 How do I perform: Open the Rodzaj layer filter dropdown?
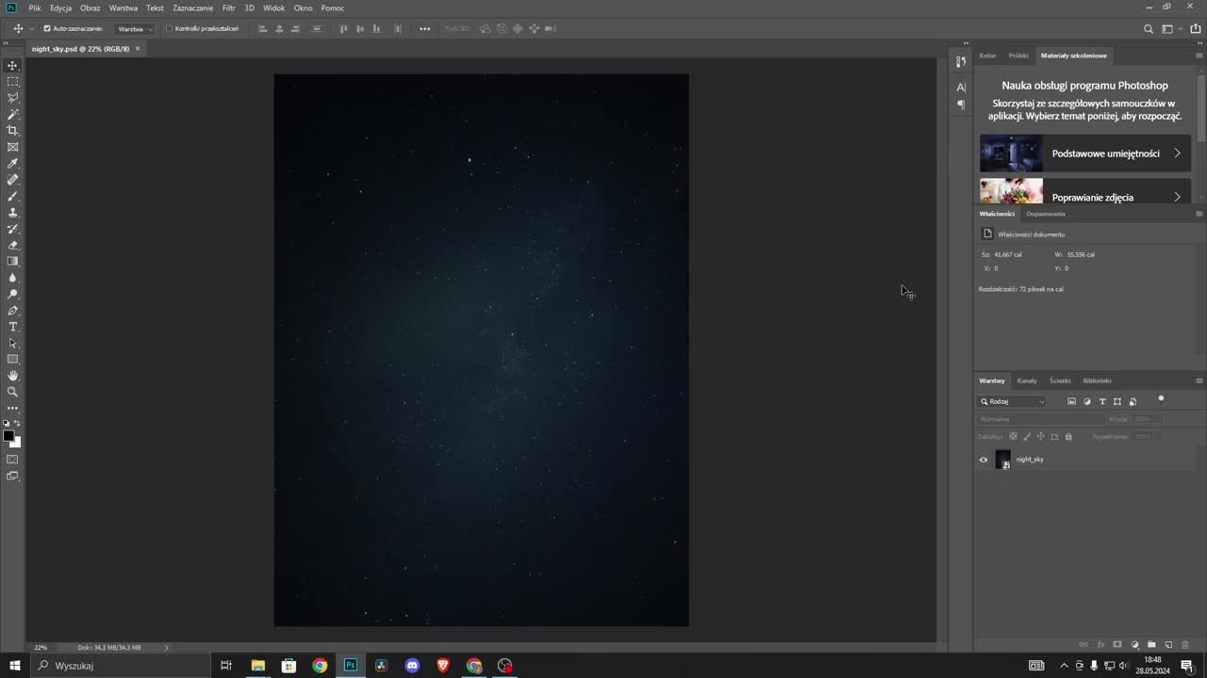tap(1013, 401)
